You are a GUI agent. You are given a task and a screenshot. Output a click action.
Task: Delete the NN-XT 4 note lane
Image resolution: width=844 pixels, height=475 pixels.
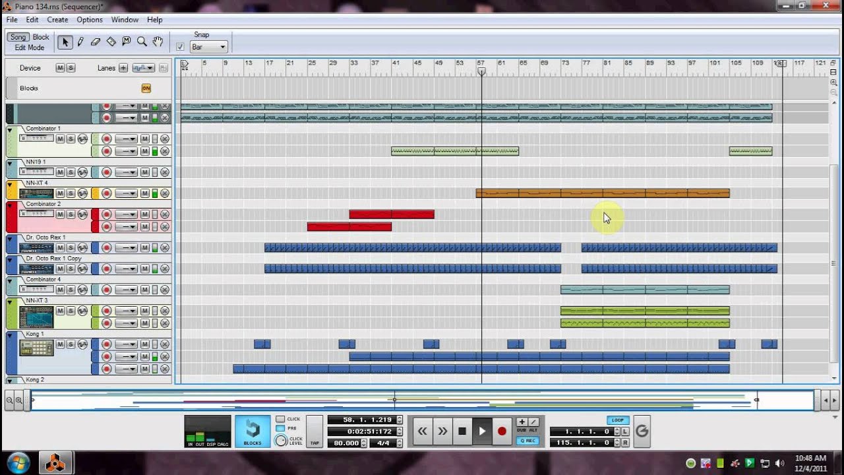click(165, 193)
